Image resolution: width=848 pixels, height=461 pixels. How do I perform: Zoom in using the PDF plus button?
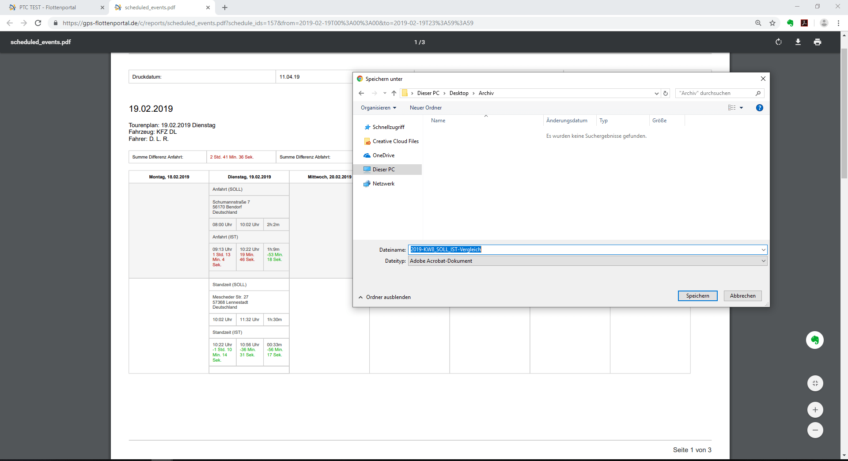coord(815,410)
